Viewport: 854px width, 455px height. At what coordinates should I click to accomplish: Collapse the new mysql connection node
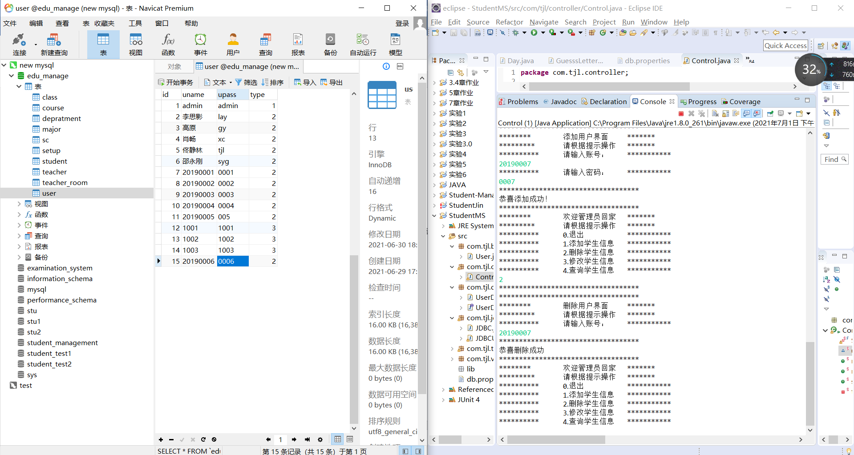(x=4, y=65)
